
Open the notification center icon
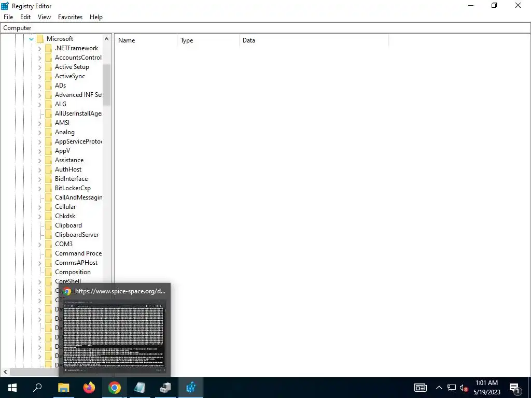(x=515, y=388)
